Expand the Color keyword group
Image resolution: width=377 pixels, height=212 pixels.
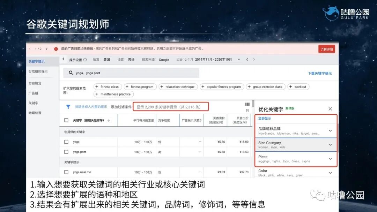pyautogui.click(x=330, y=172)
